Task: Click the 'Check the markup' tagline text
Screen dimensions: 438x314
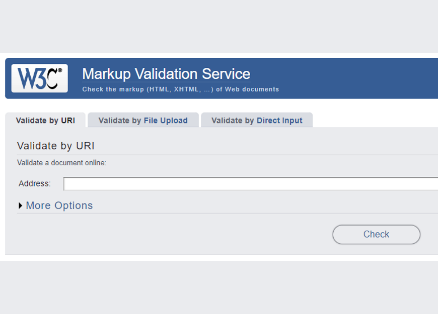Action: 180,89
